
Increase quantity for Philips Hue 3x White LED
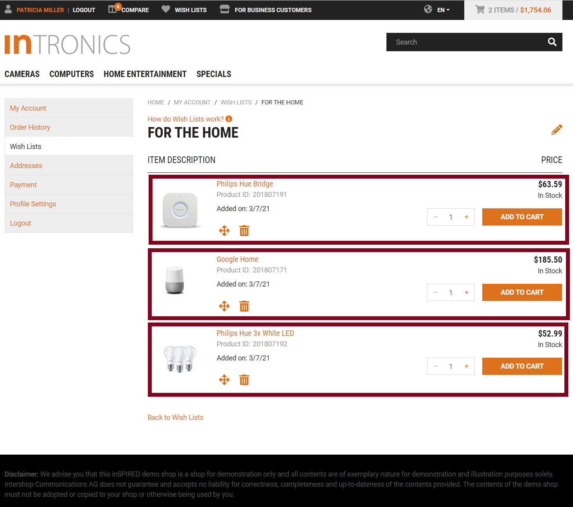pyautogui.click(x=466, y=366)
